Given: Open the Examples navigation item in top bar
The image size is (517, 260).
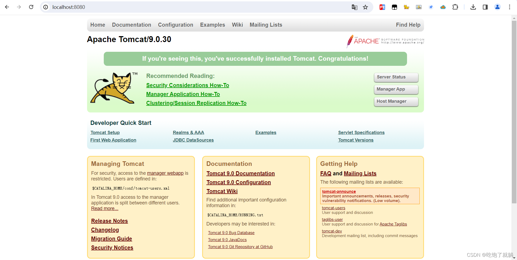Looking at the screenshot, I should (212, 25).
